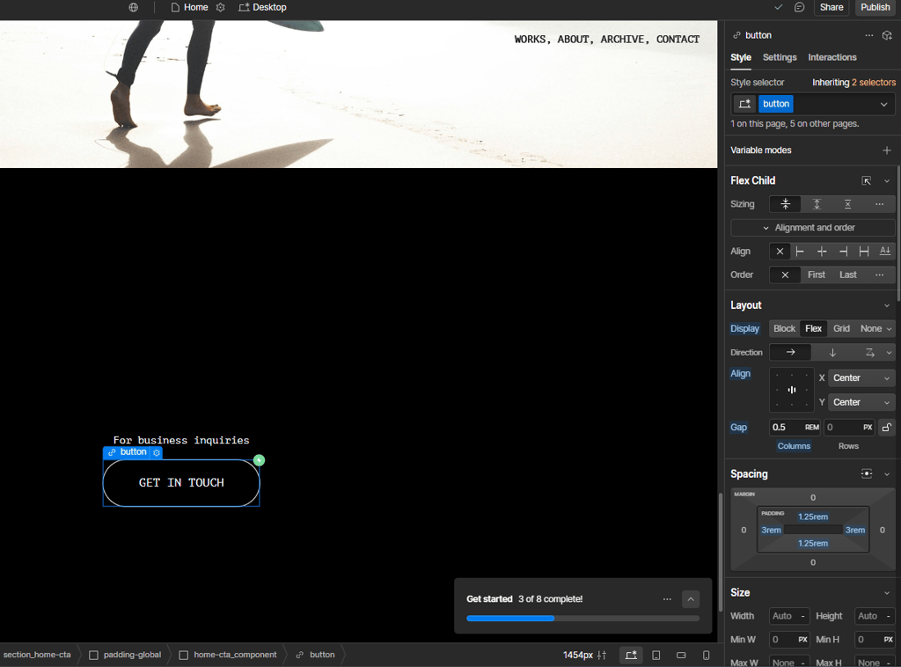Switch to base desktop breakpoint icon
The height and width of the screenshot is (667, 901).
point(631,655)
